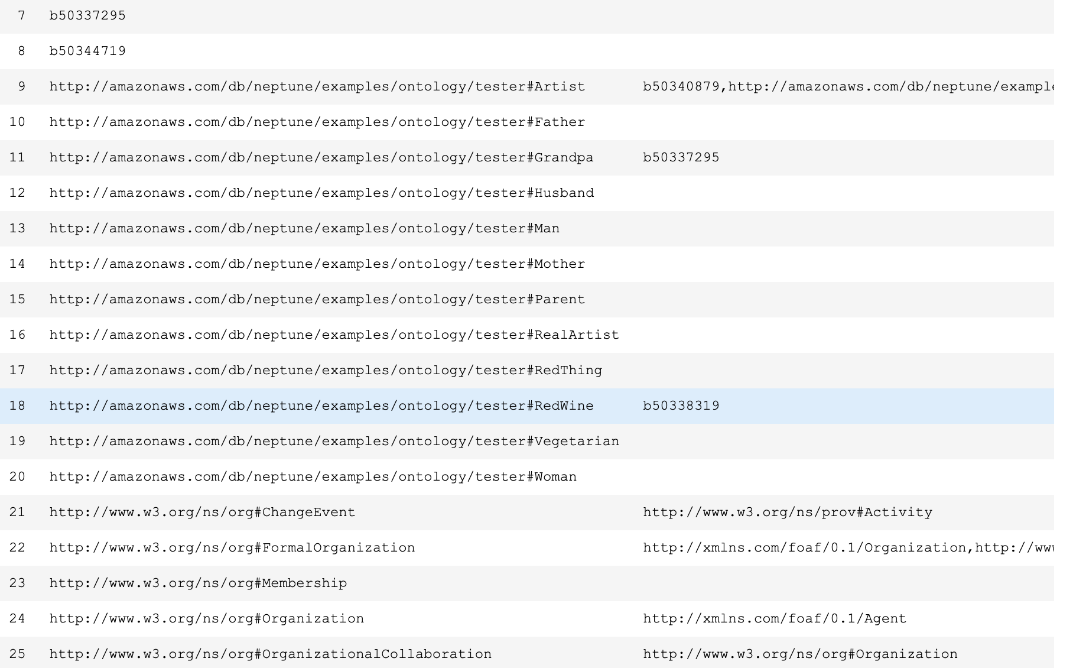Select the org#FormalOrganization URL cell
Viewport: 1073px width, 668px height.
(x=232, y=547)
